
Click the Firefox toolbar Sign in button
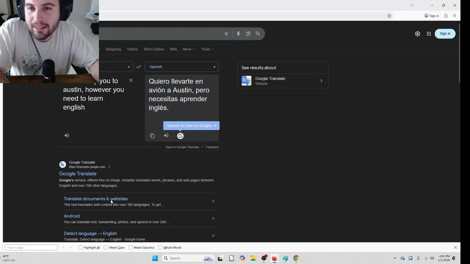(x=431, y=16)
